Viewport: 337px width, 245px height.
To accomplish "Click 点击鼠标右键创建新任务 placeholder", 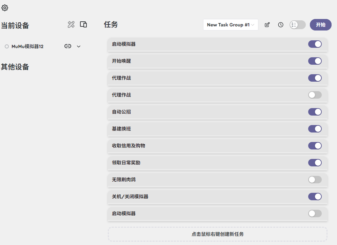I will click(217, 234).
